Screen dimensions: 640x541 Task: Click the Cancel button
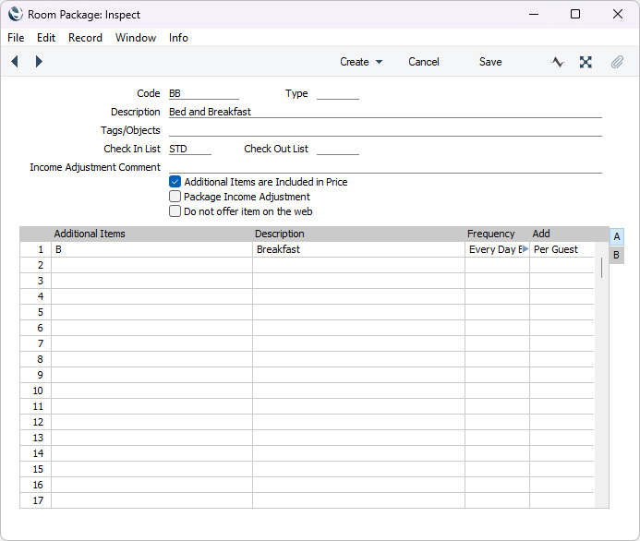point(424,62)
